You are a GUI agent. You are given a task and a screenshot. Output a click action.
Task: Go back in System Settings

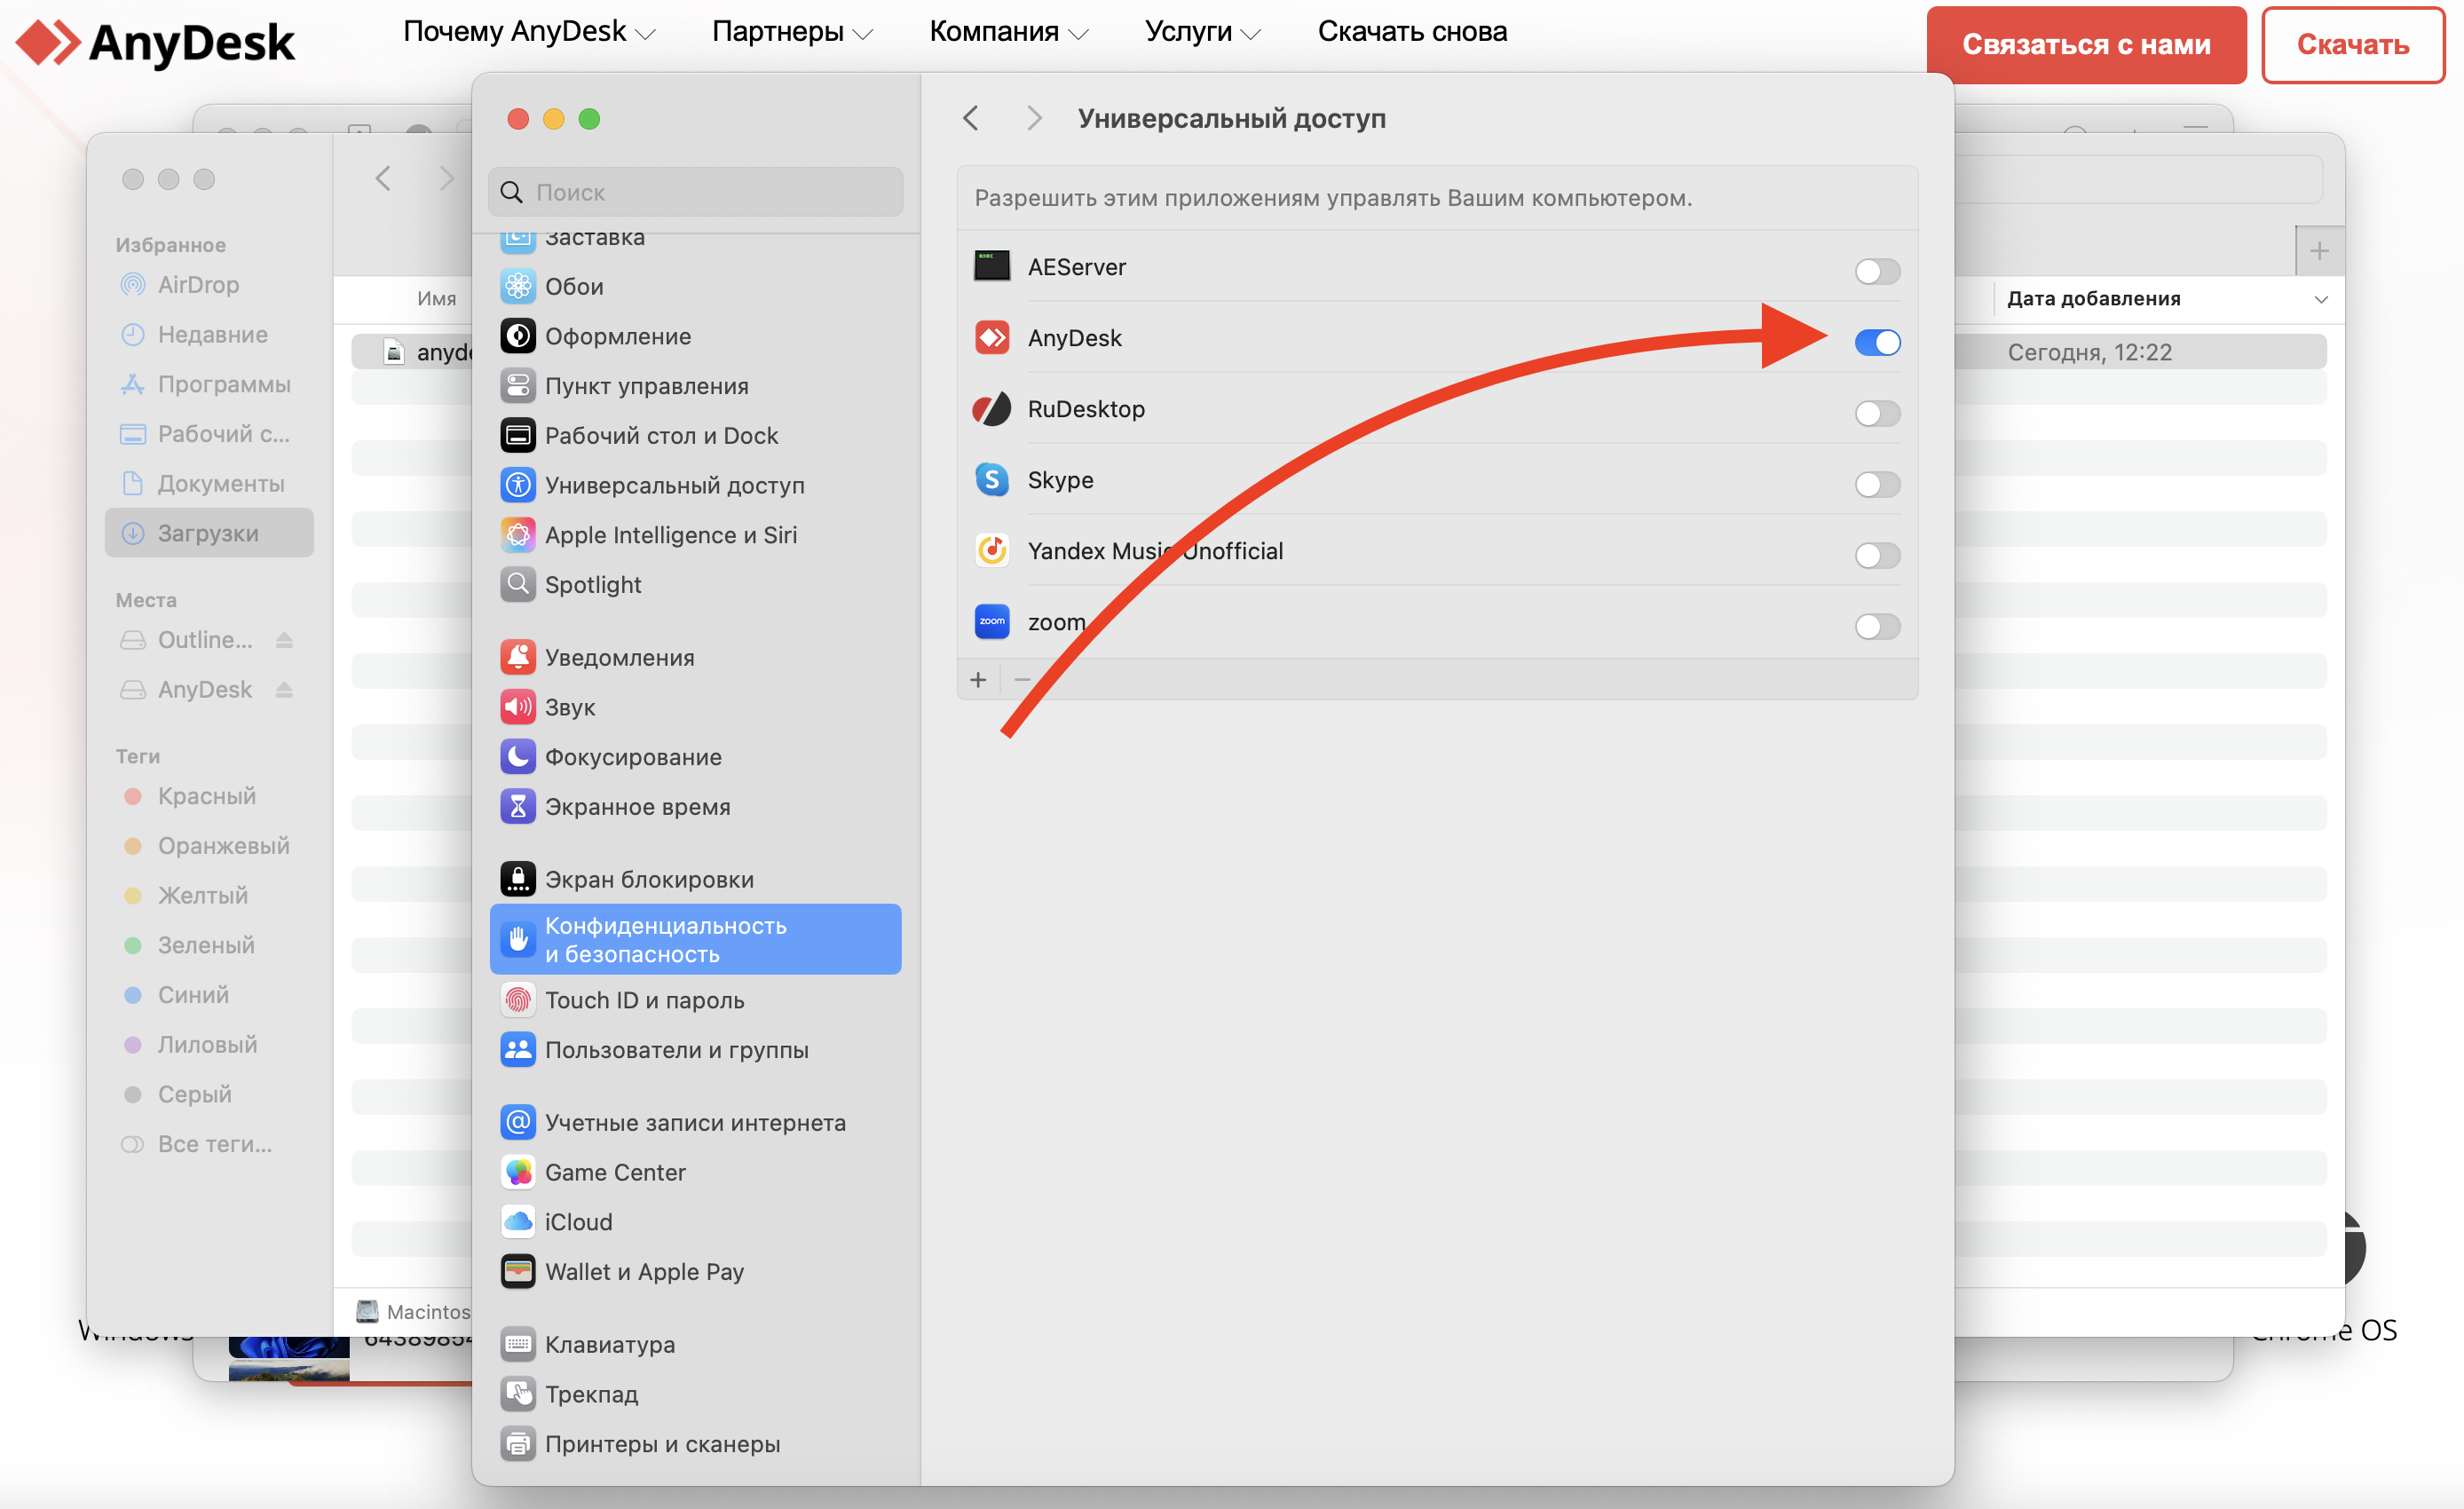tap(970, 118)
